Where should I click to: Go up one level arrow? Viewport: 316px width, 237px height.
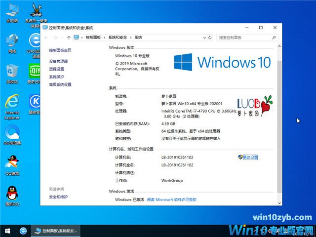coord(69,38)
